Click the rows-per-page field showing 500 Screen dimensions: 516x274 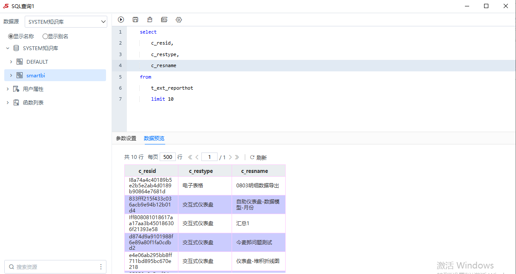[168, 157]
